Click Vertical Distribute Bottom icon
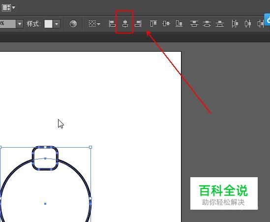The height and width of the screenshot is (222, 270). coord(220,24)
